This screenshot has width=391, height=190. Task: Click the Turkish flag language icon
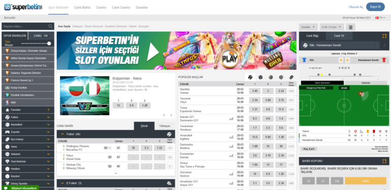[377, 18]
